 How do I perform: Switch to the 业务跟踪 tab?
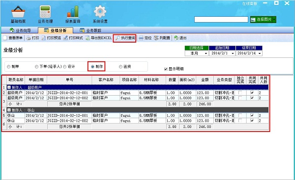click(90, 30)
